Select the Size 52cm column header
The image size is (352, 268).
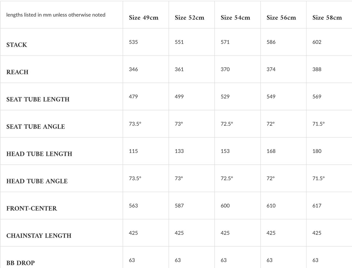click(x=189, y=18)
